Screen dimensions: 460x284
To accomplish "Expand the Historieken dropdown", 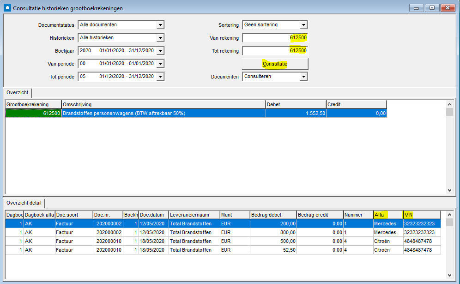I will (160, 38).
